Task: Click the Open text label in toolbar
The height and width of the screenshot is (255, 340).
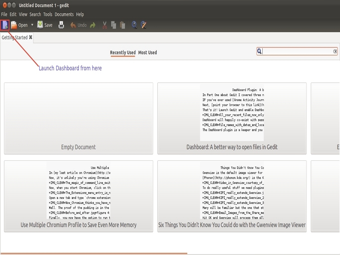Action: click(23, 25)
